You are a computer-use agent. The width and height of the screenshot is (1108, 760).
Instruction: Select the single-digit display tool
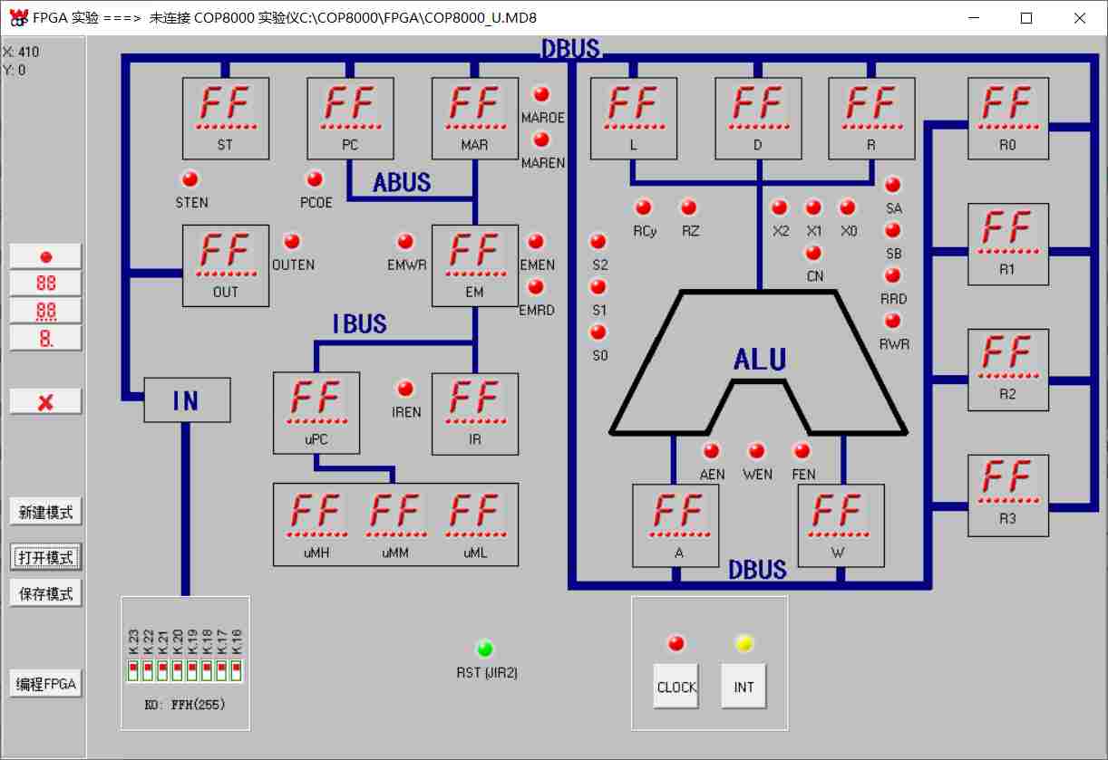45,339
